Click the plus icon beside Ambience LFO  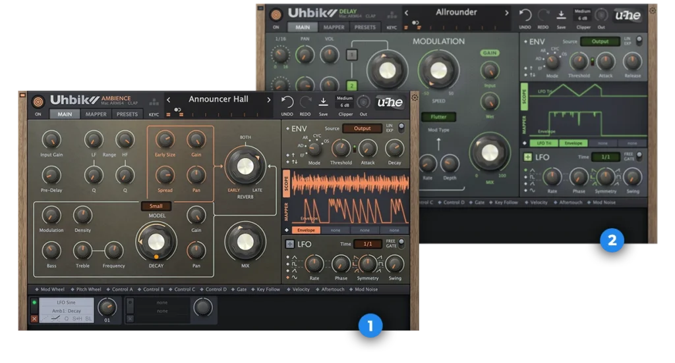(289, 244)
